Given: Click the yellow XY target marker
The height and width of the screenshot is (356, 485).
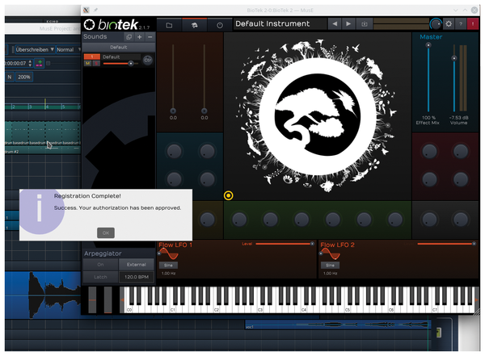Looking at the screenshot, I should pos(229,195).
